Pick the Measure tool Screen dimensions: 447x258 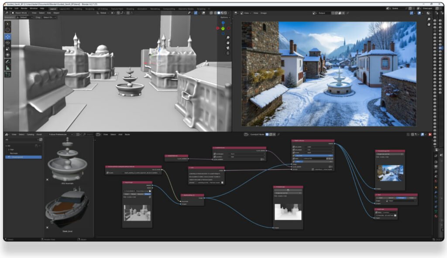coord(8,68)
